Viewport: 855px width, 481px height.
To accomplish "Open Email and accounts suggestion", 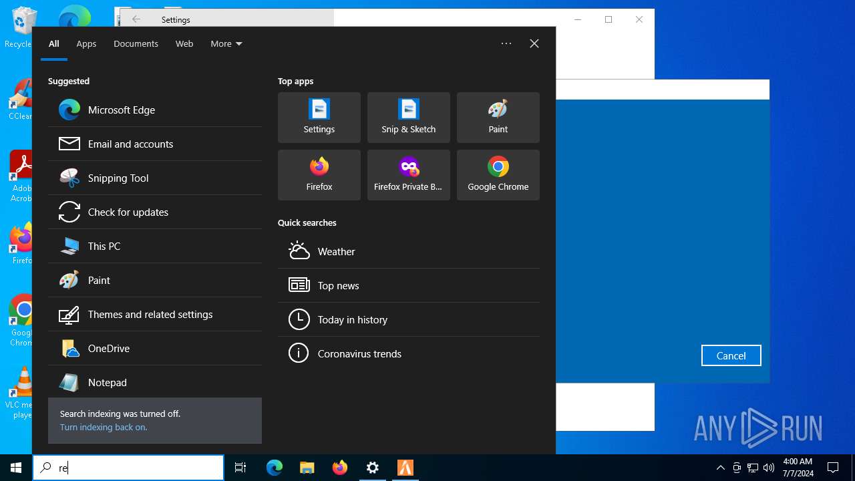I will coord(155,144).
